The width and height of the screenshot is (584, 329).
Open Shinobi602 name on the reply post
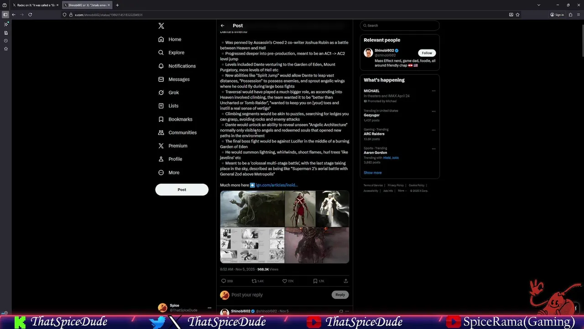coord(240,311)
